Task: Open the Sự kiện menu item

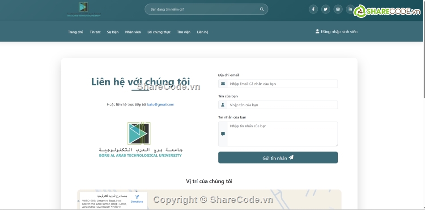Action: (113, 32)
